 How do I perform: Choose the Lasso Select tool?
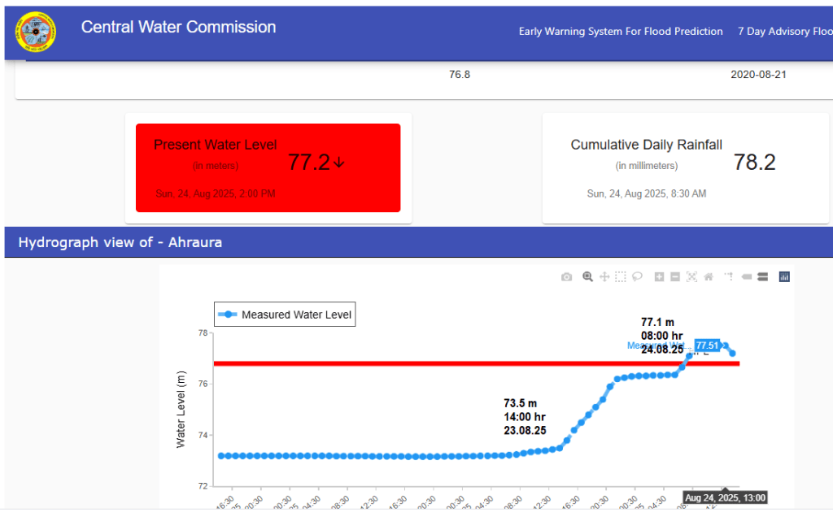coord(637,277)
